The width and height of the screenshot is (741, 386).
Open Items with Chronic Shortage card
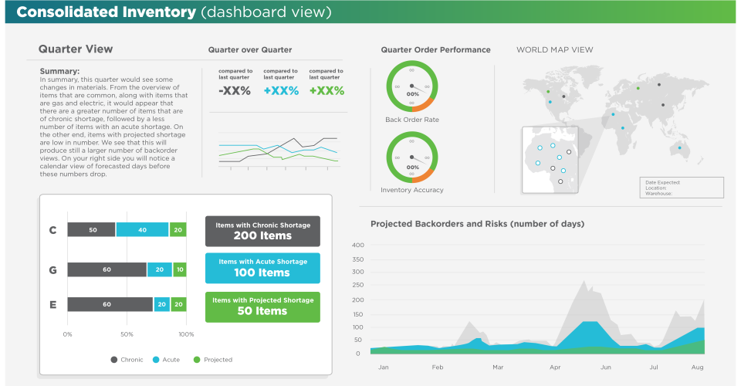click(262, 231)
